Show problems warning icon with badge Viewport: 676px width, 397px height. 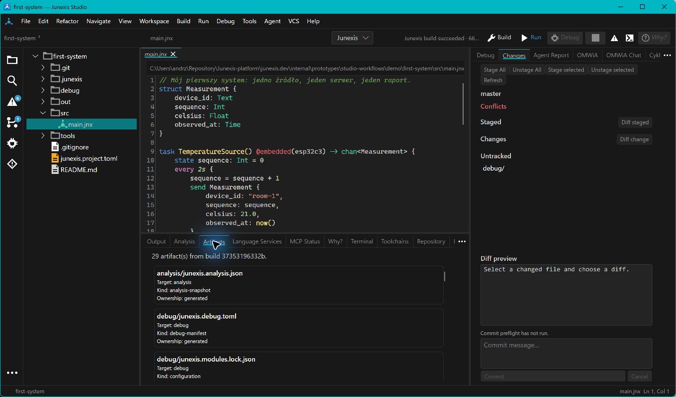[x=12, y=102]
